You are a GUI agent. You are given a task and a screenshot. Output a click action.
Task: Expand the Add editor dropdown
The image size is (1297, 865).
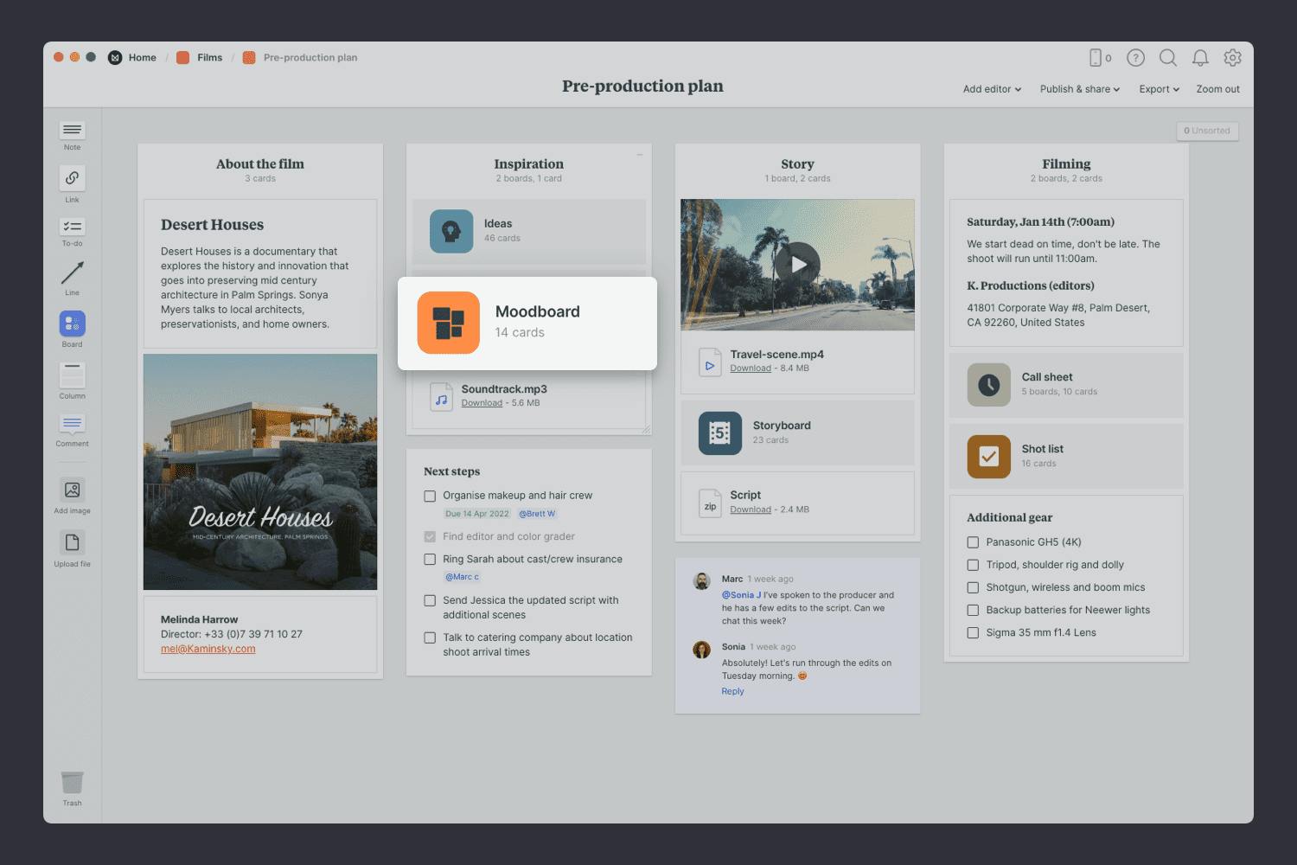[x=992, y=89]
